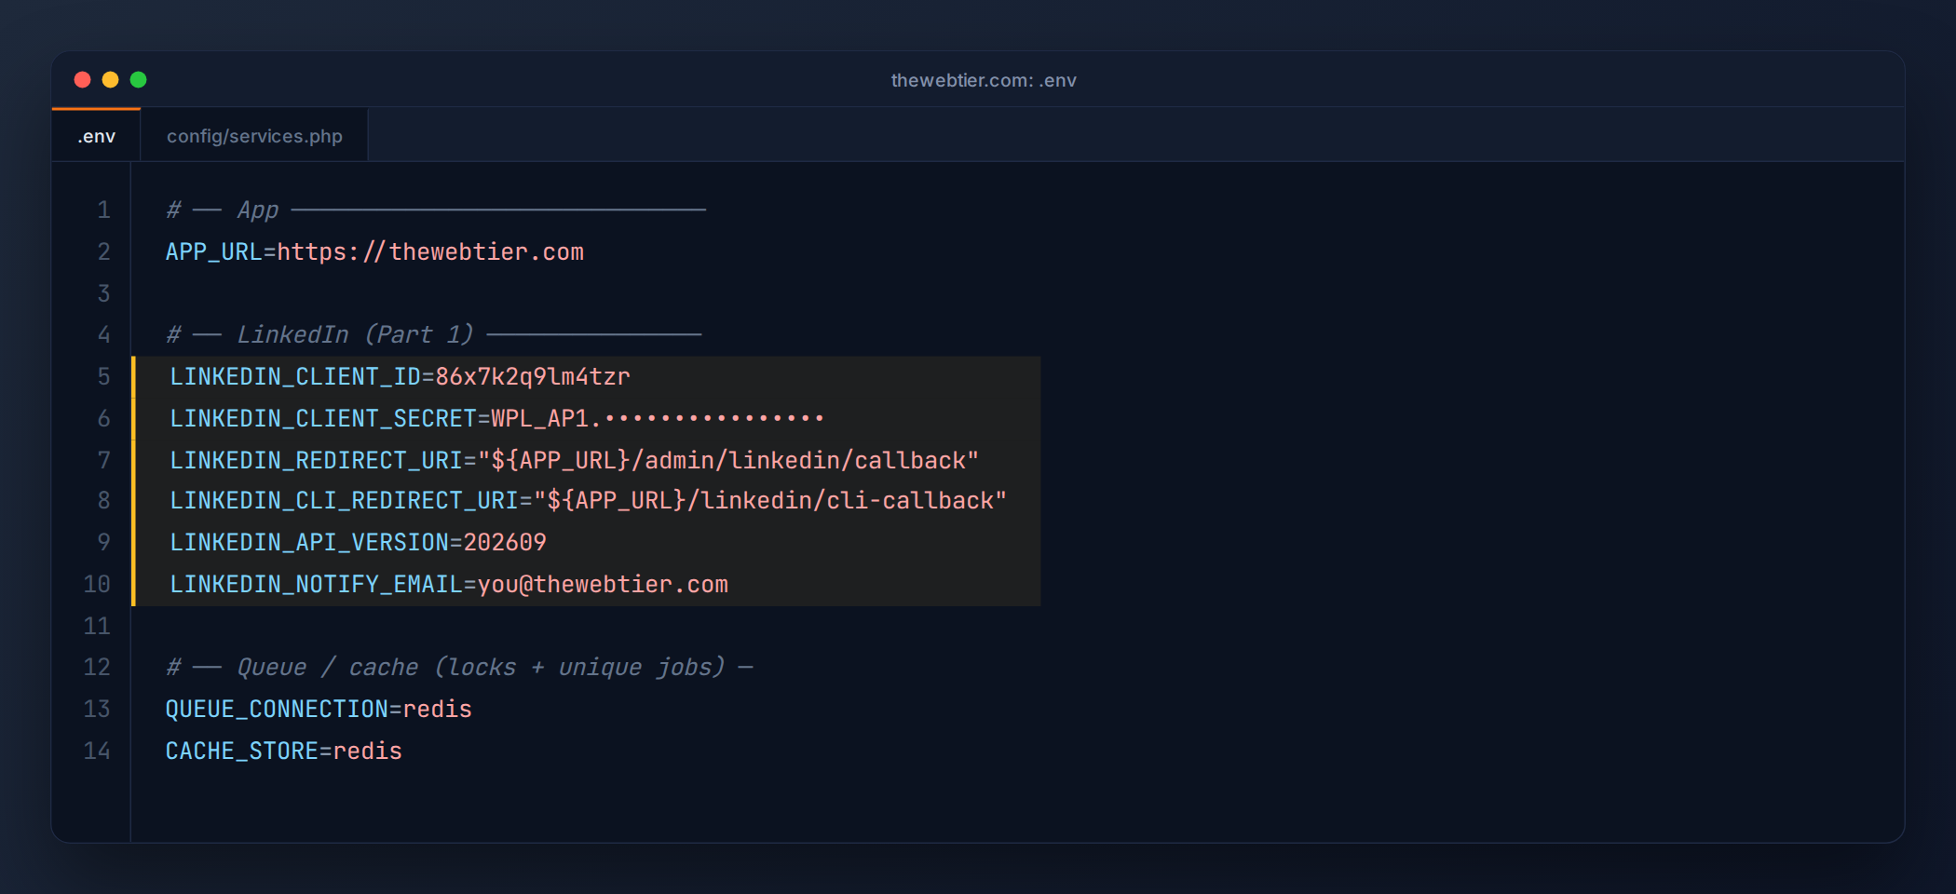Click line number 14 in gutter
Image resolution: width=1956 pixels, height=894 pixels.
click(97, 752)
